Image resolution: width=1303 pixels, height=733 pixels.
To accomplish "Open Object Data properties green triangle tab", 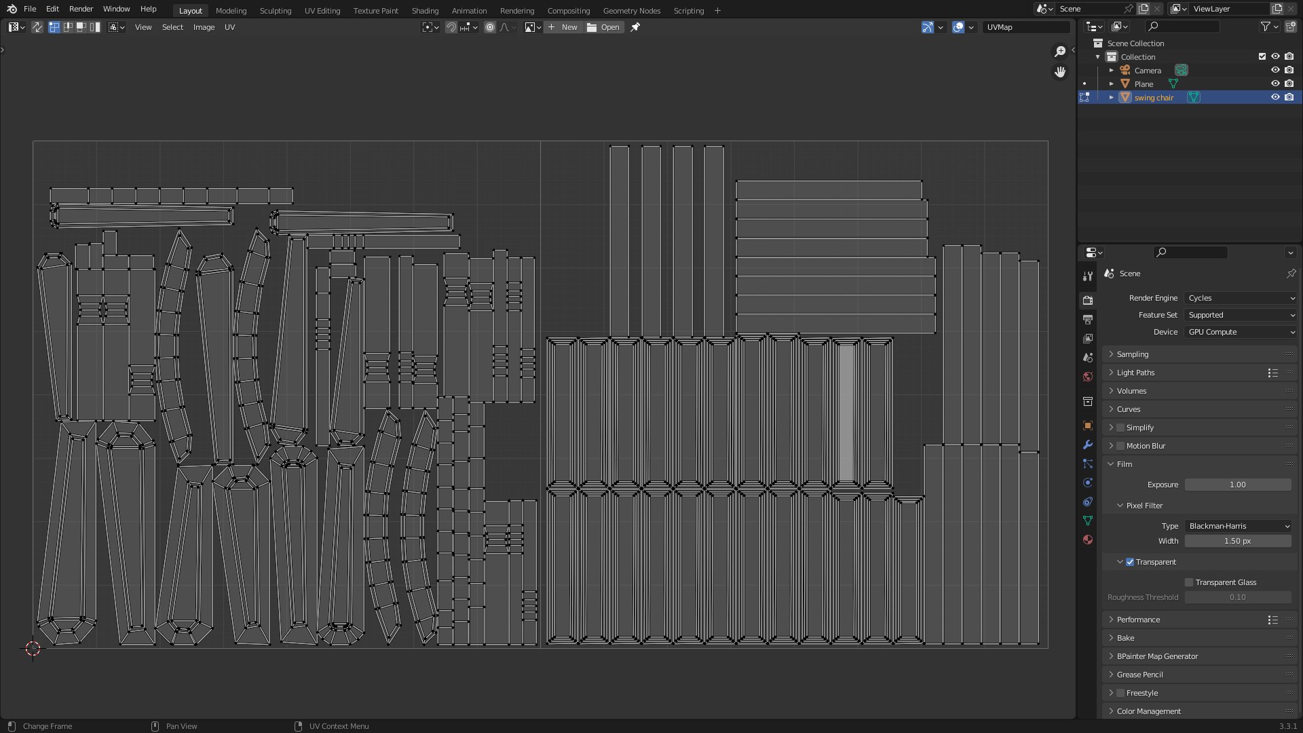I will pyautogui.click(x=1088, y=521).
